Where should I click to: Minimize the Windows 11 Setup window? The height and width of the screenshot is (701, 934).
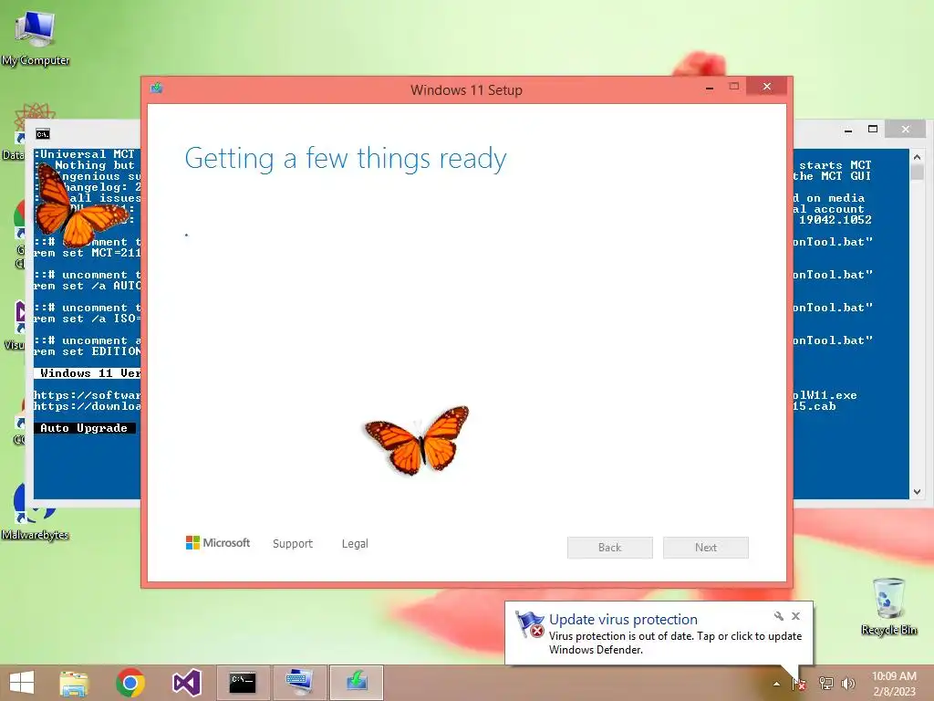710,88
